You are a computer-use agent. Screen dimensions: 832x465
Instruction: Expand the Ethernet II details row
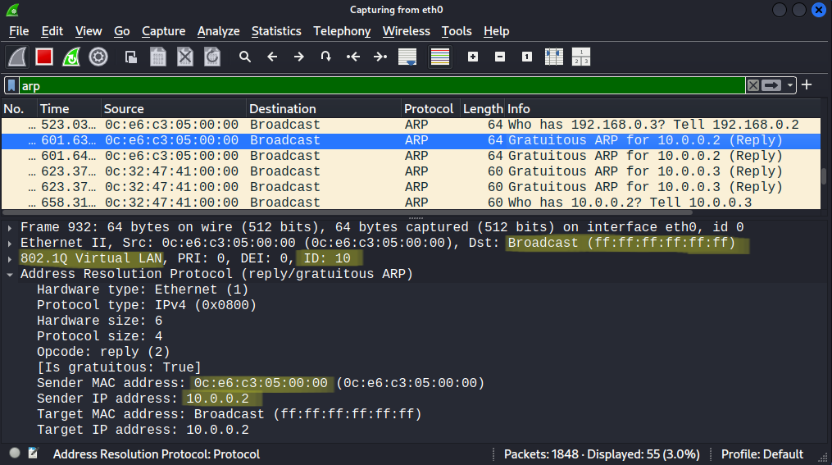coord(10,243)
